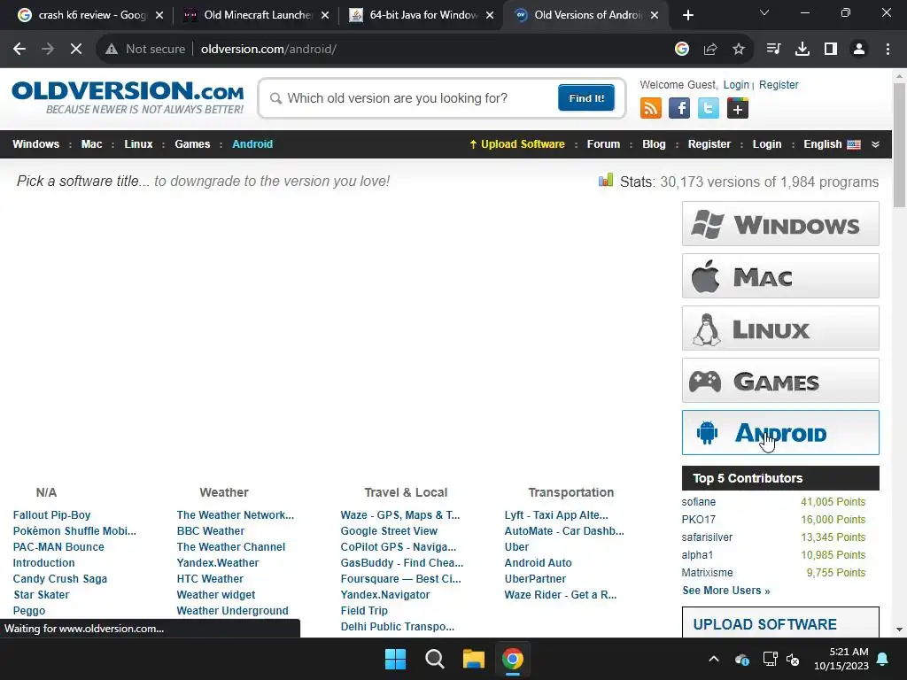Open the notification bell in system tray
The image size is (907, 680).
coord(883,659)
